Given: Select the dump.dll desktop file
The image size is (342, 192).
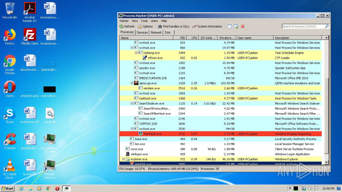Looking at the screenshot, I should coord(50,115).
